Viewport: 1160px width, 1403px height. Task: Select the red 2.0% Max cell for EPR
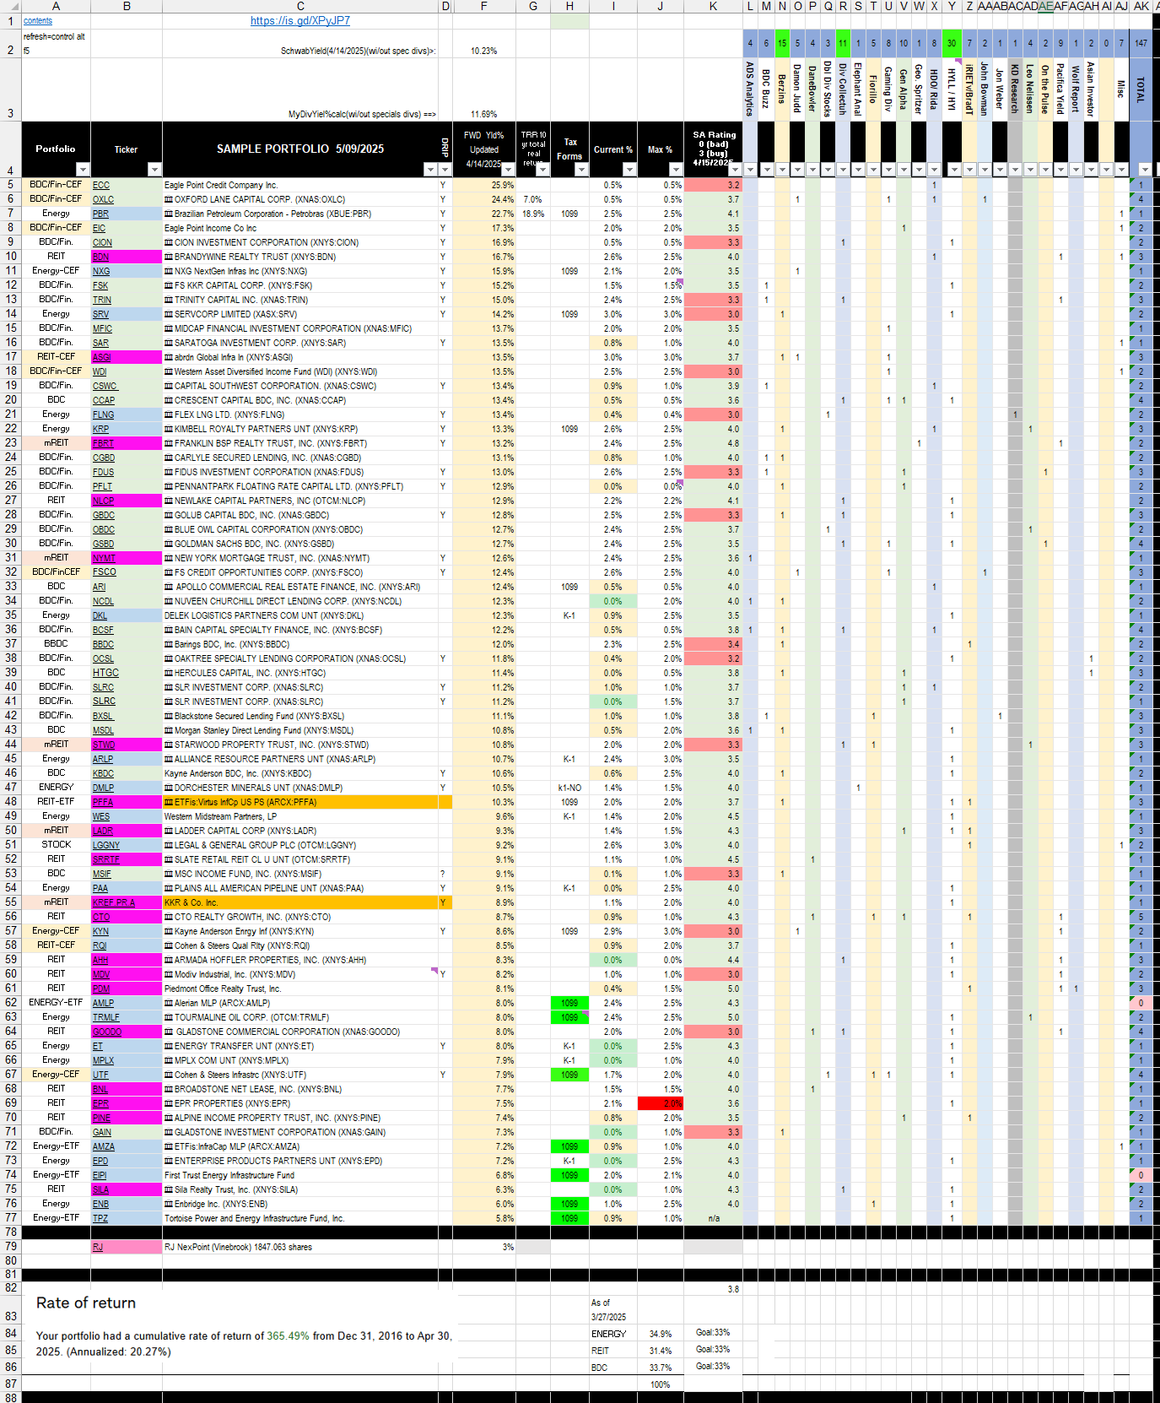[x=661, y=1104]
